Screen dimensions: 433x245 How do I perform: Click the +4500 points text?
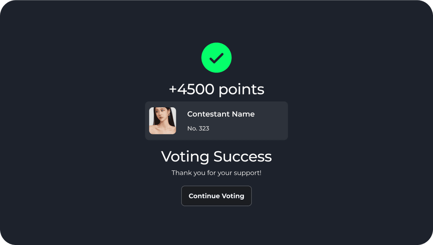pyautogui.click(x=216, y=89)
